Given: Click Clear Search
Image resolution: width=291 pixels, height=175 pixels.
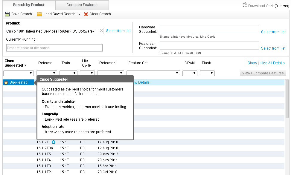Looking at the screenshot, I should 100,14.
